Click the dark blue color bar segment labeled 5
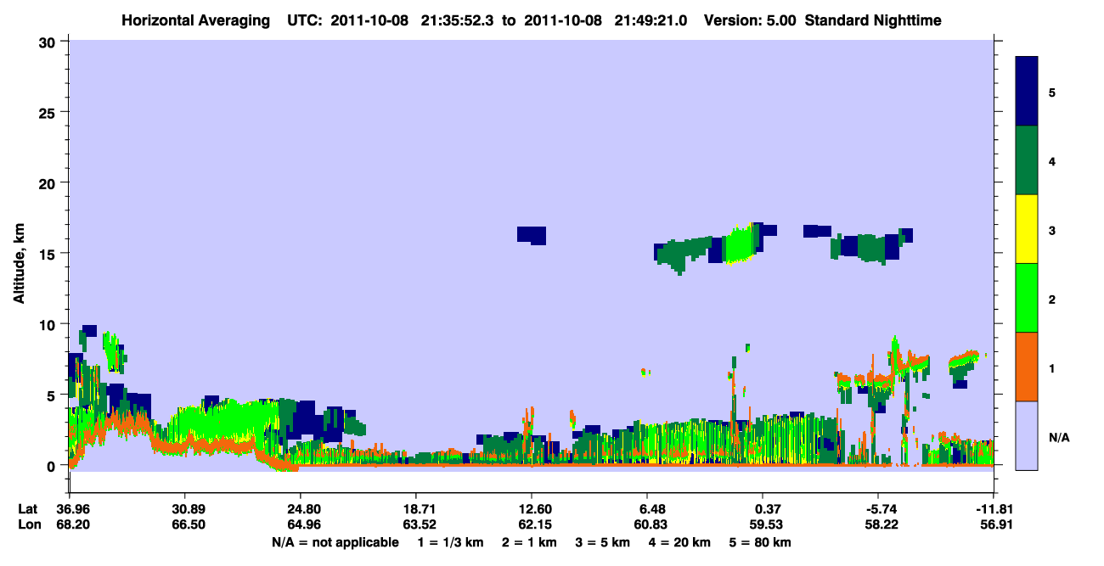Screen dimensions: 1104x566 (1027, 92)
